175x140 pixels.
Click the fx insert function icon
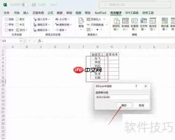point(40,41)
